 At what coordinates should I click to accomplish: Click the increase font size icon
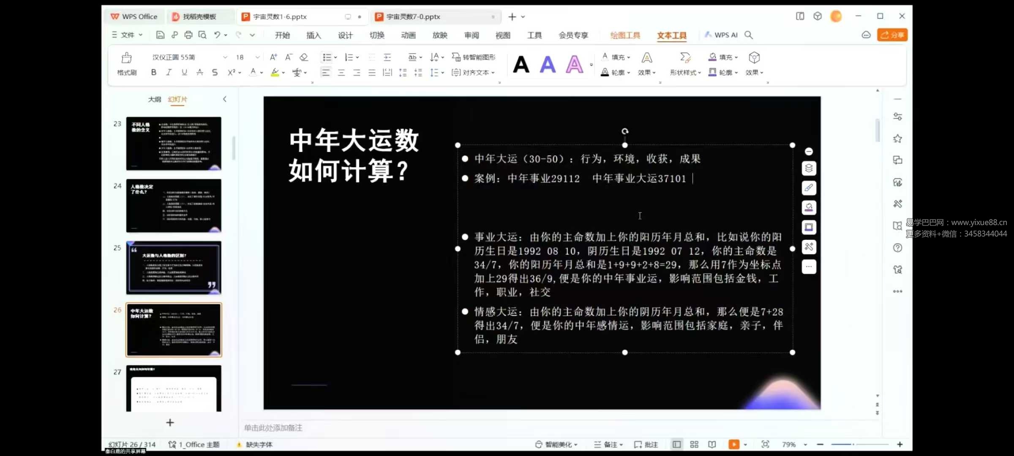tap(273, 57)
